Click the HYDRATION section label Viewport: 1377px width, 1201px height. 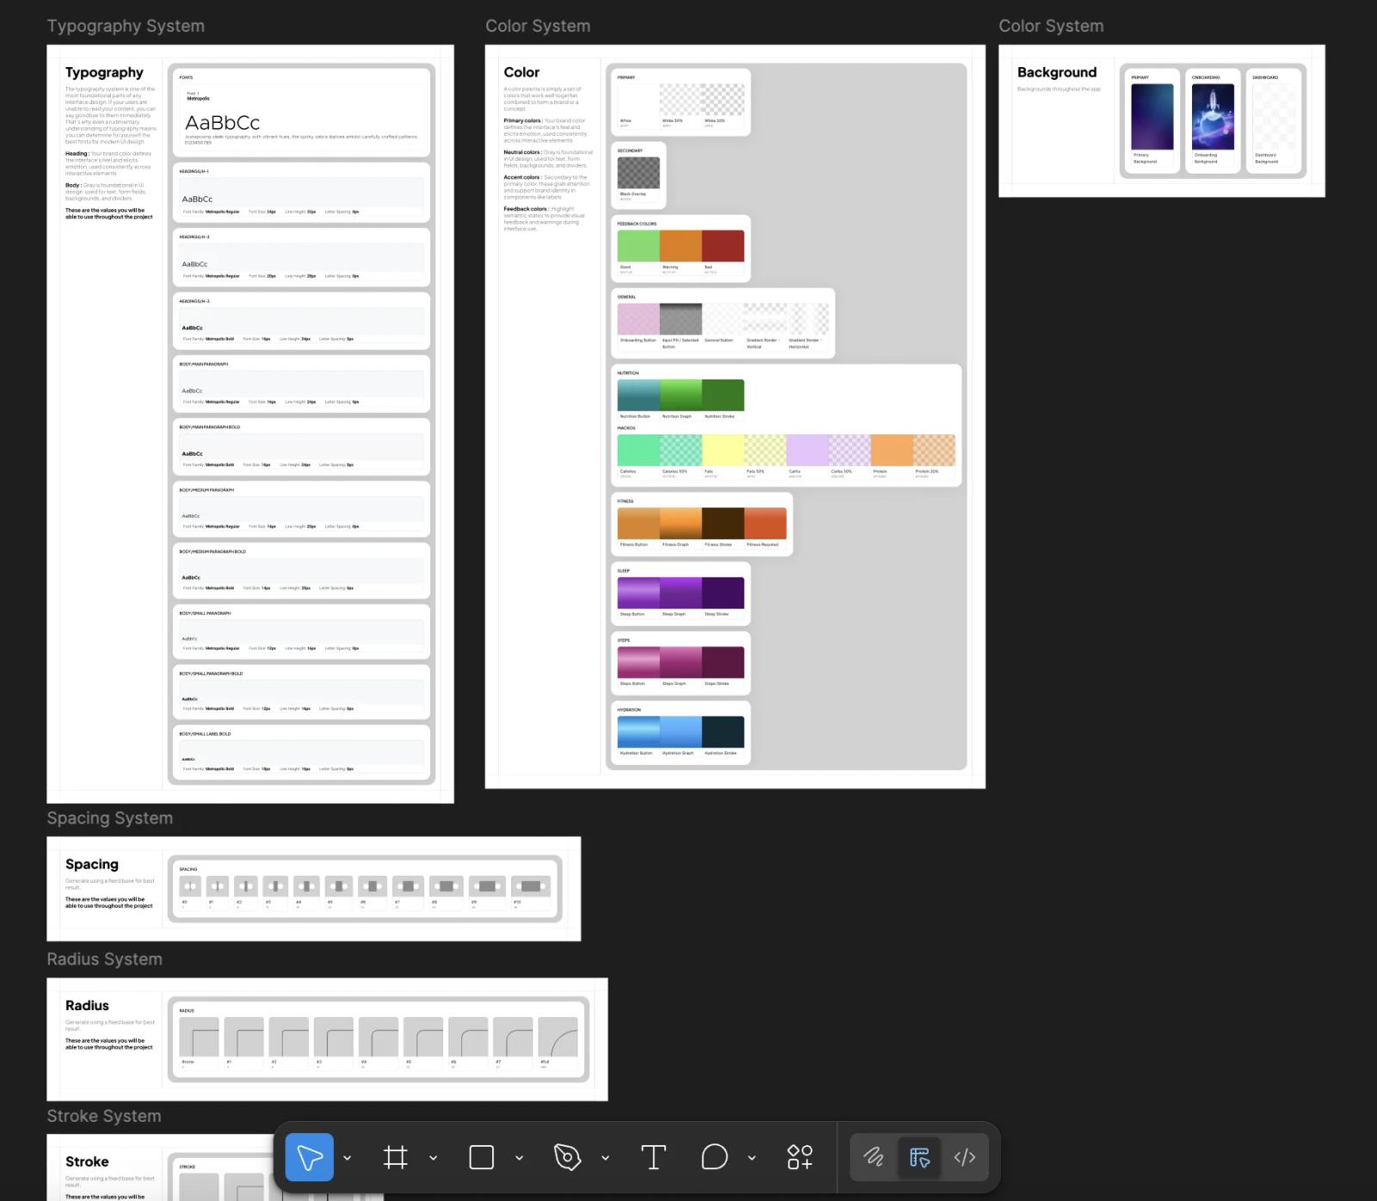[x=629, y=710]
